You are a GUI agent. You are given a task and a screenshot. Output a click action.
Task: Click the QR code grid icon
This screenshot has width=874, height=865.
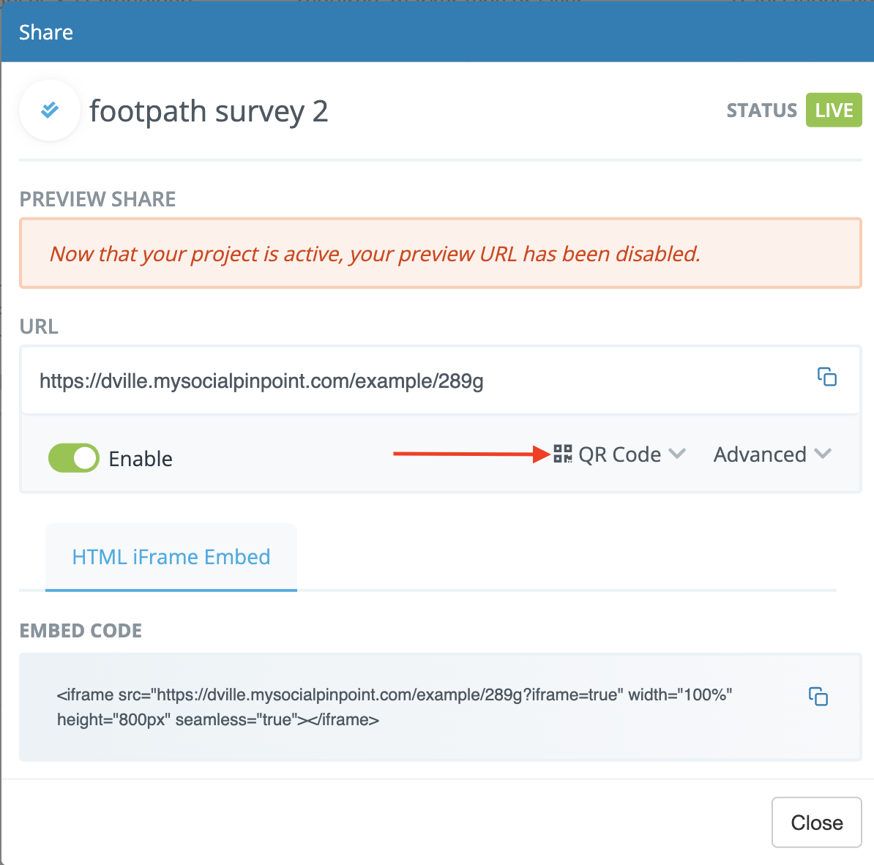coord(562,454)
